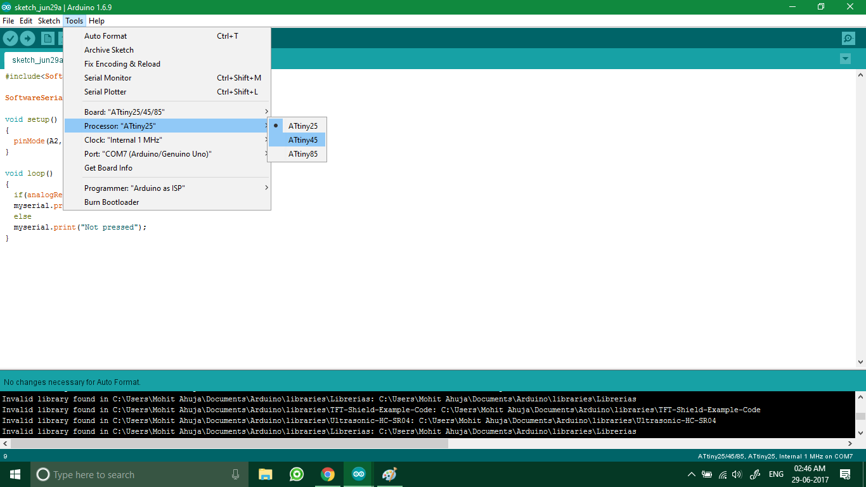The image size is (866, 487).
Task: Expand the Board "ATtiny25/45/85" submenu
Action: pyautogui.click(x=167, y=112)
